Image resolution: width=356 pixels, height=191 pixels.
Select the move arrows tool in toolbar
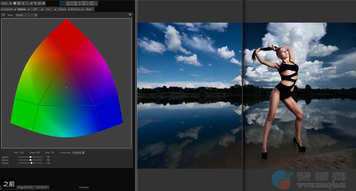coord(15,3)
